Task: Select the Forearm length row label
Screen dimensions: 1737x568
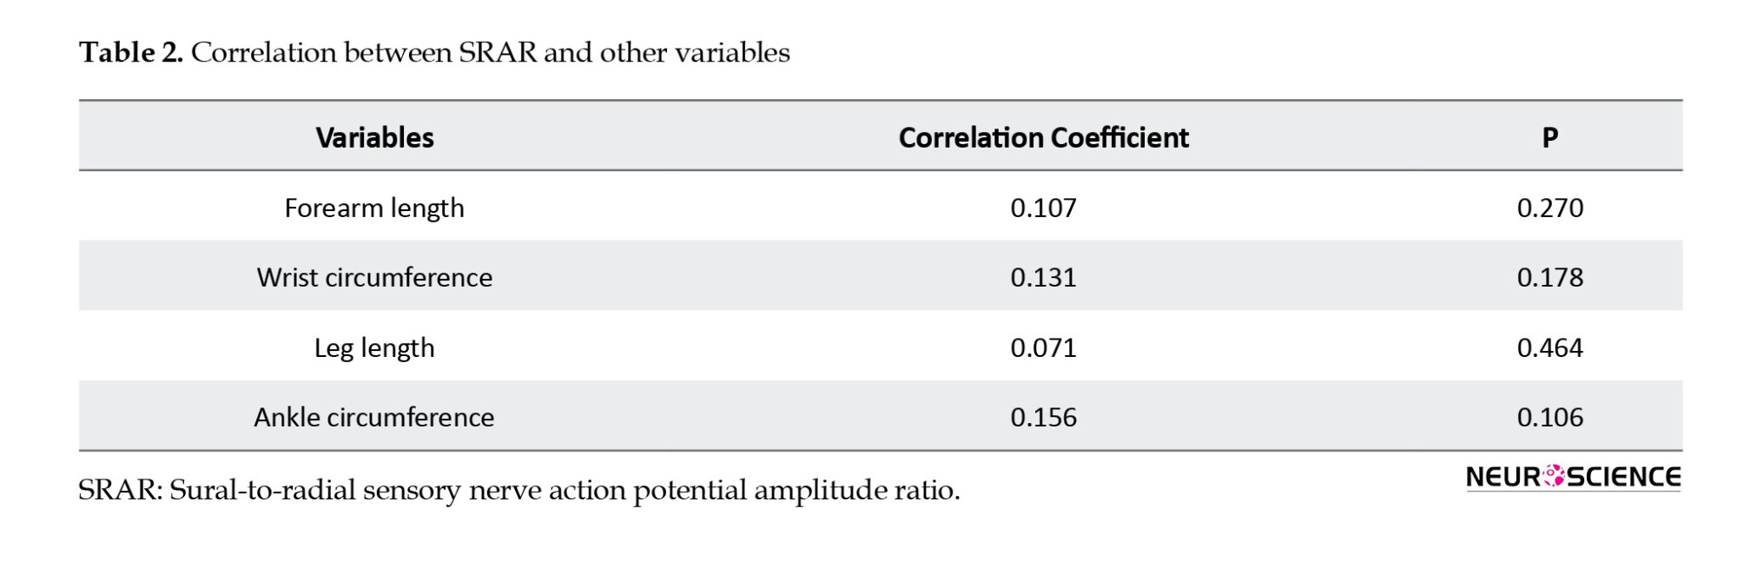Action: click(374, 208)
